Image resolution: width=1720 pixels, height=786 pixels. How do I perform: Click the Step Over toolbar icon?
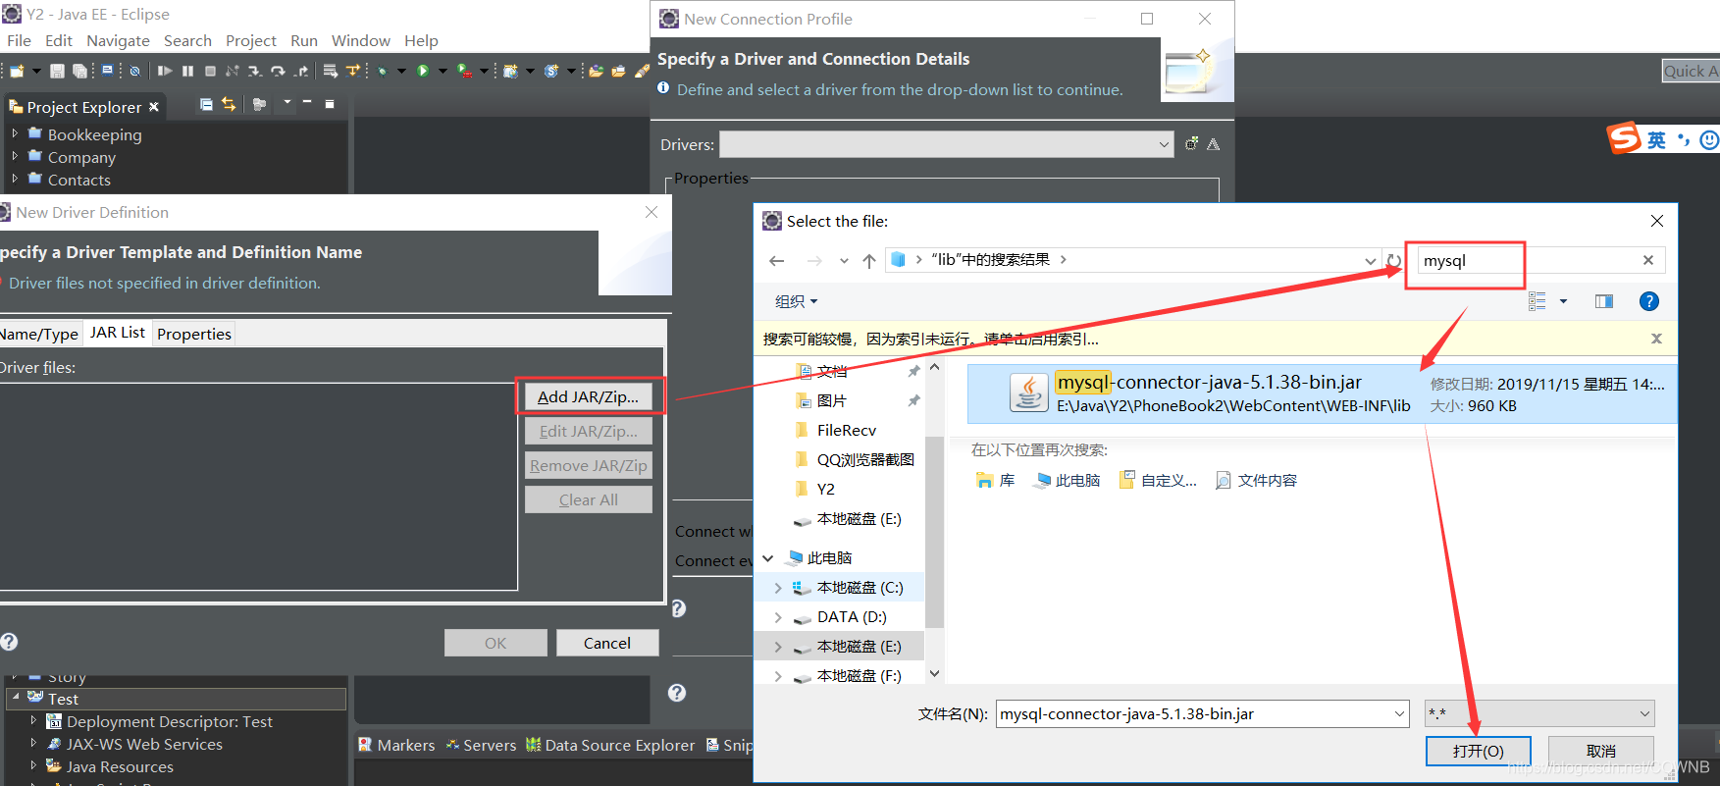click(x=278, y=71)
